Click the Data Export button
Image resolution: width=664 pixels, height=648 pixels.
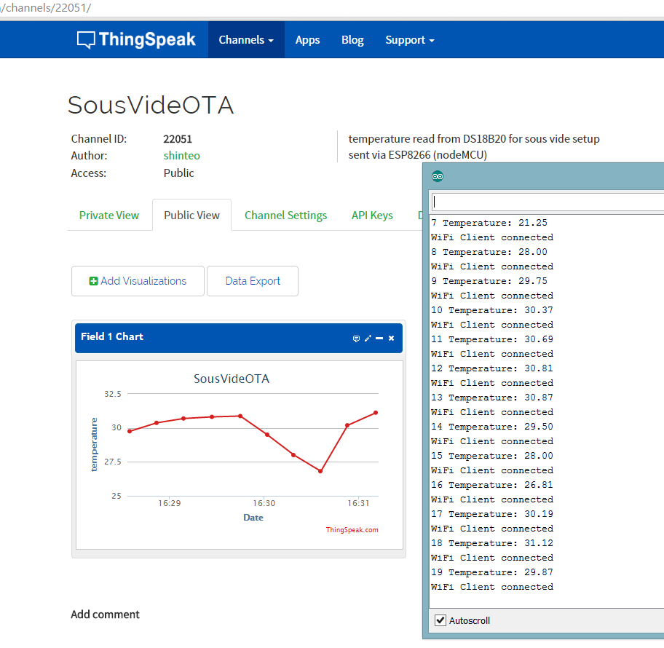tap(253, 281)
